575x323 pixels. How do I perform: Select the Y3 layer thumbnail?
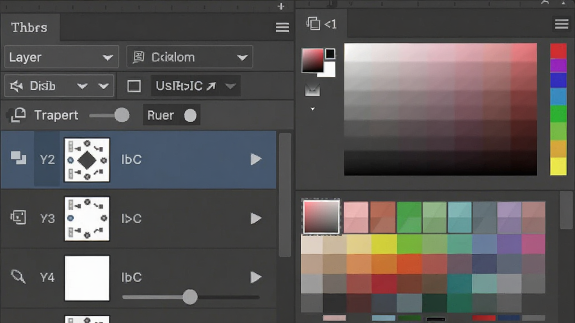point(87,219)
